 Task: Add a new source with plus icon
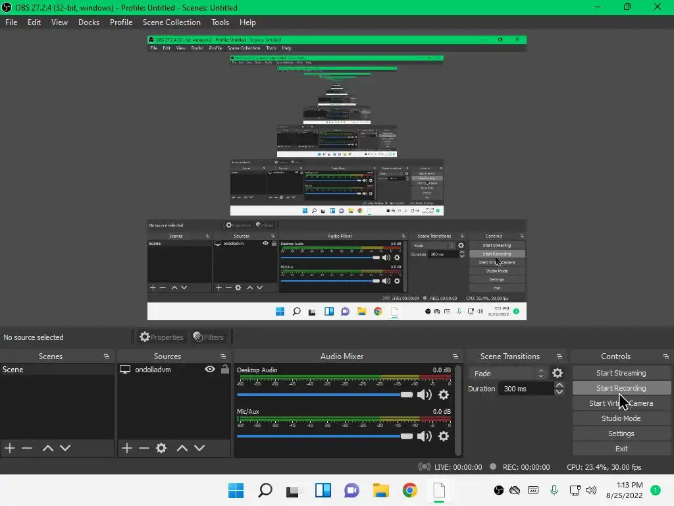[x=126, y=448]
